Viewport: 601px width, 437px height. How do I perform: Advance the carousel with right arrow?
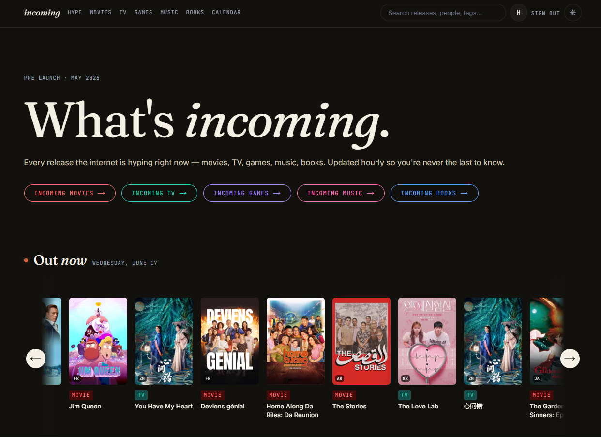click(x=570, y=359)
